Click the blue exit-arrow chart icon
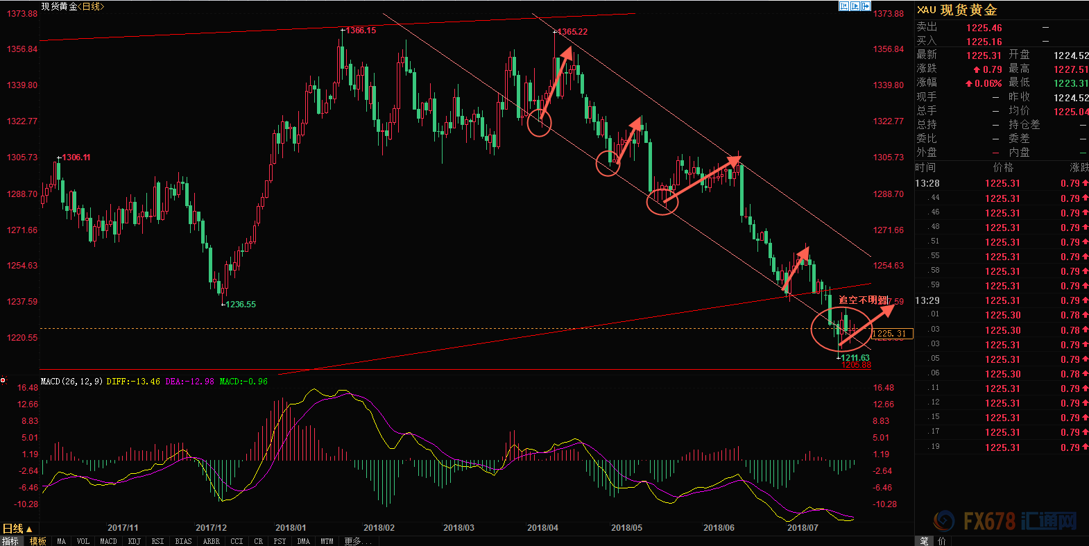The height and width of the screenshot is (546, 1089). pos(866,6)
